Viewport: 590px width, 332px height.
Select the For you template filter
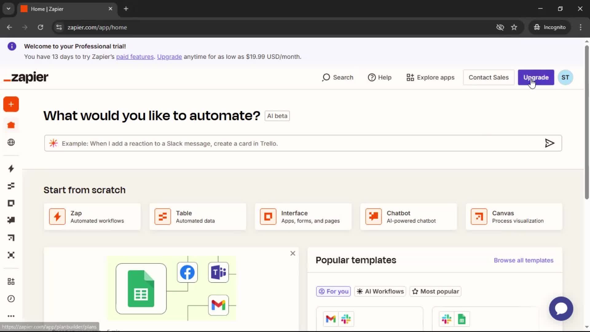tap(333, 291)
